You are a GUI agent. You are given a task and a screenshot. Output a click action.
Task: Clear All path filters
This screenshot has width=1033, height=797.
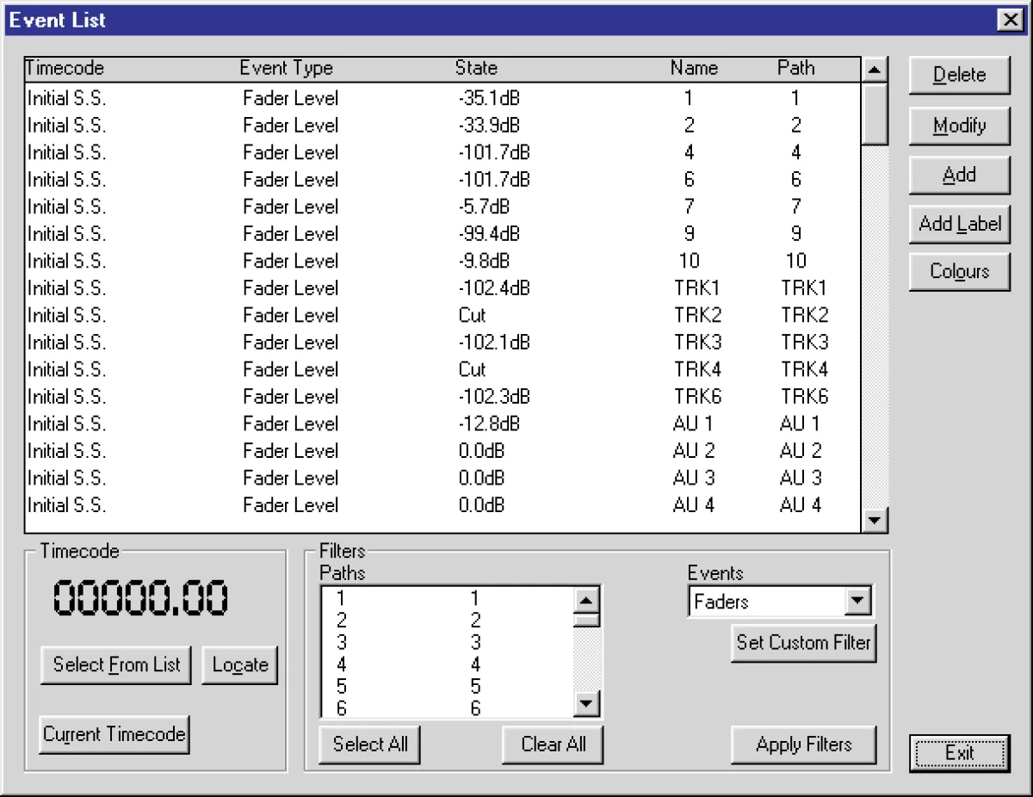coord(553,744)
